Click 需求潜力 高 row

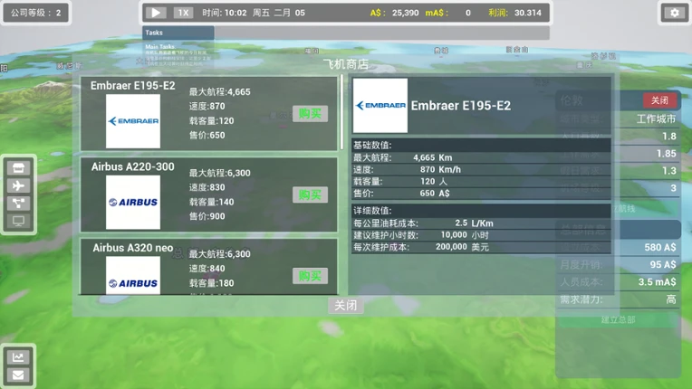tap(618, 299)
